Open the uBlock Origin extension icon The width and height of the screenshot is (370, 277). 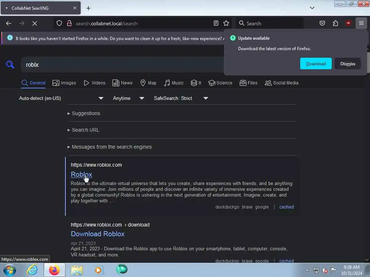point(348,23)
